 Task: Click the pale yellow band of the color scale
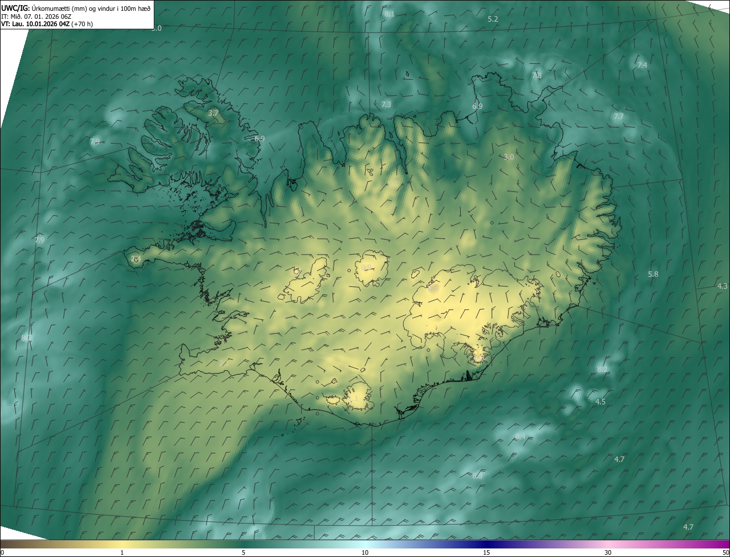pos(122,544)
